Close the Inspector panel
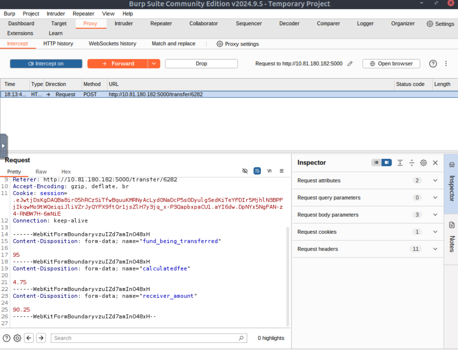This screenshot has height=350, width=458. [435, 163]
